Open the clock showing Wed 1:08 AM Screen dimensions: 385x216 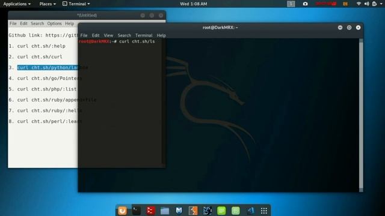194,4
